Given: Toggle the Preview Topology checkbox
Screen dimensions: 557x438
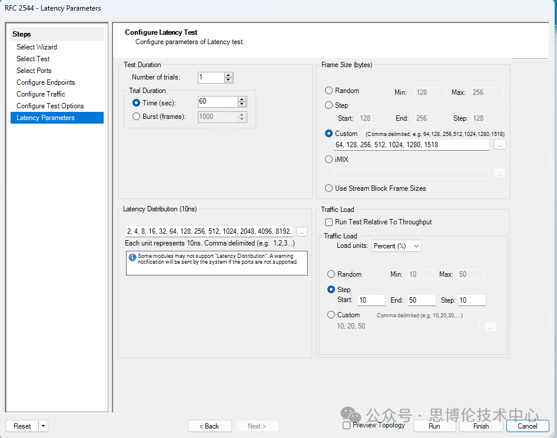Looking at the screenshot, I should (347, 425).
